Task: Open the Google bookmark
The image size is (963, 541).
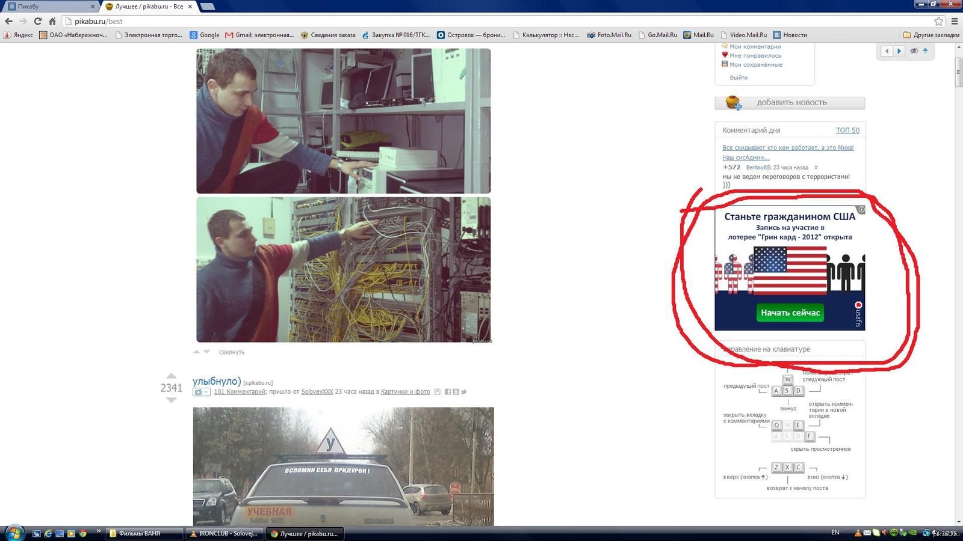Action: pos(205,35)
